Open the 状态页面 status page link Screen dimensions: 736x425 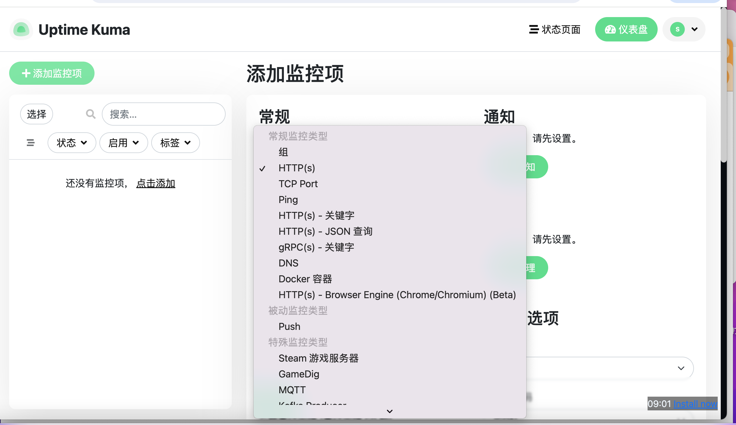(555, 30)
